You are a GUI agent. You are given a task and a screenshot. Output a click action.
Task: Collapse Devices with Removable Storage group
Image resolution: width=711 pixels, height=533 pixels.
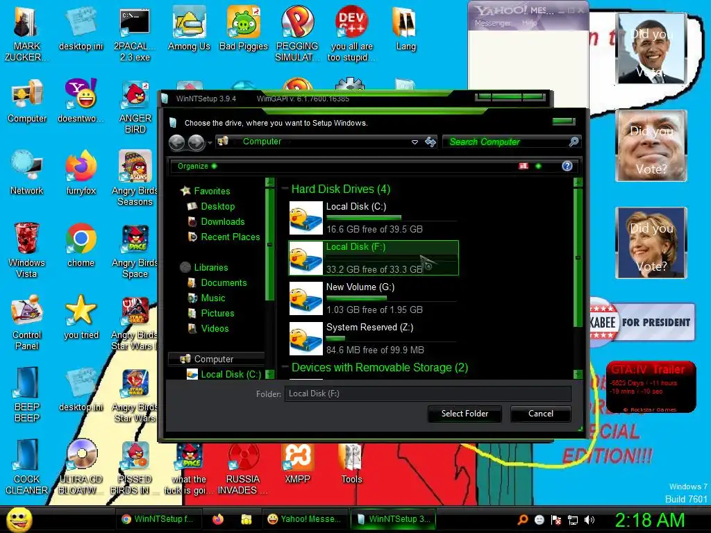coord(285,366)
